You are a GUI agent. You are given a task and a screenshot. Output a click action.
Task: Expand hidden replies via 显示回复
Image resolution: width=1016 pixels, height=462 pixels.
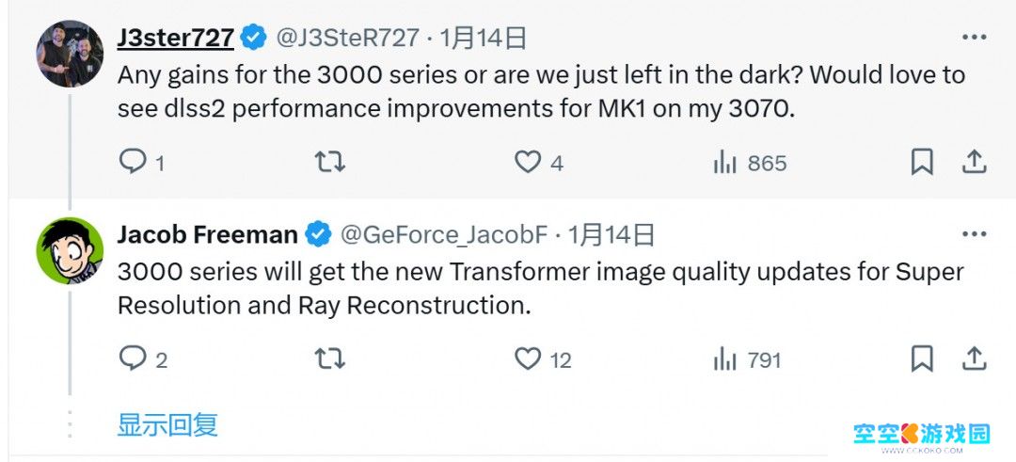coord(167,424)
